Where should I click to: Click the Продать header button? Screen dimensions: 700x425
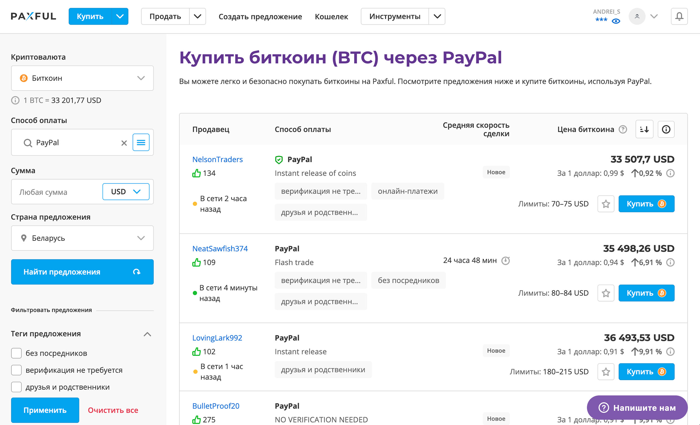(165, 16)
